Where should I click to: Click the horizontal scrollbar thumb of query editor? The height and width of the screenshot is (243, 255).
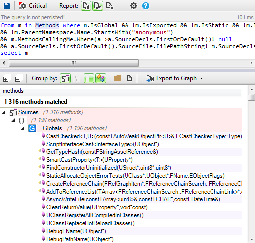point(74,63)
